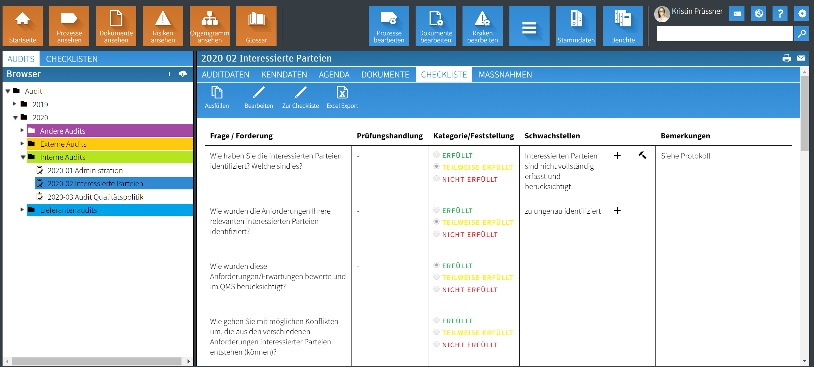The width and height of the screenshot is (814, 367).
Task: Add a new Schwachstelle with the plus button
Action: (x=618, y=156)
